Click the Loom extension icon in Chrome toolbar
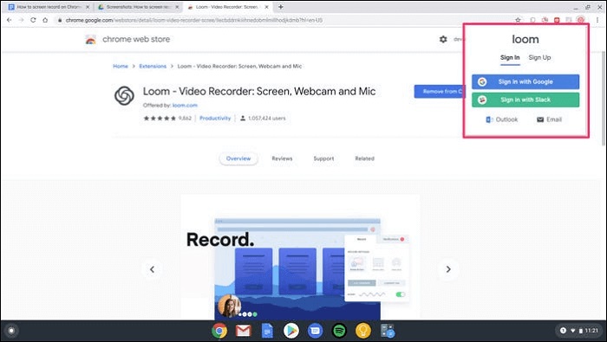 pyautogui.click(x=580, y=20)
